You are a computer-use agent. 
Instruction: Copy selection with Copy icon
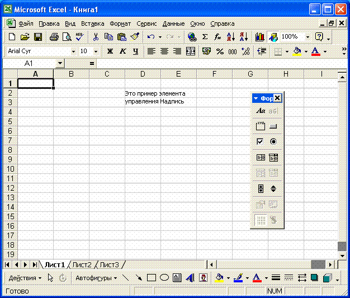pos(108,36)
